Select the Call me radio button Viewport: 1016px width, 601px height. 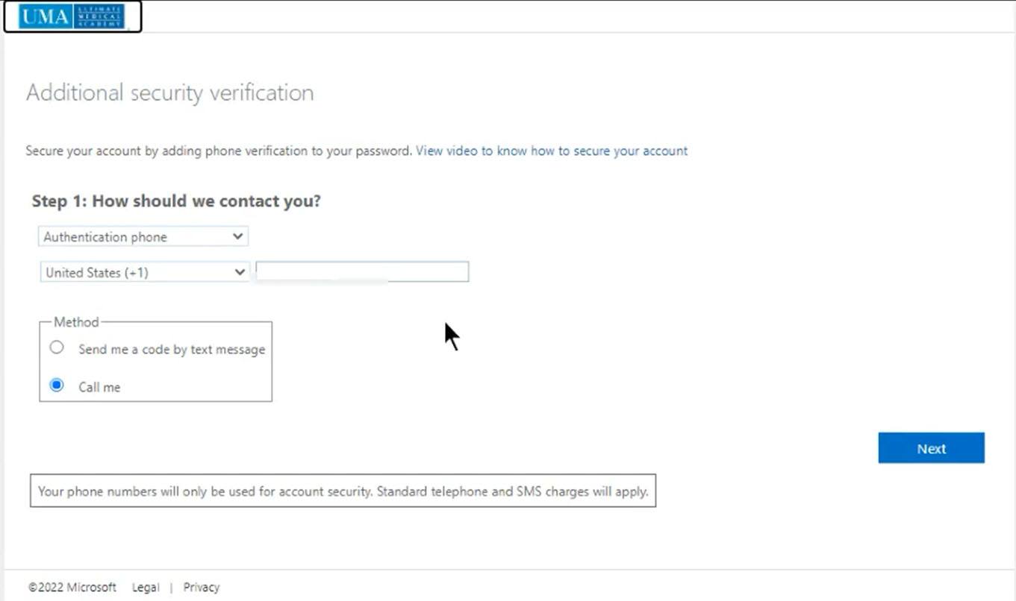click(57, 386)
